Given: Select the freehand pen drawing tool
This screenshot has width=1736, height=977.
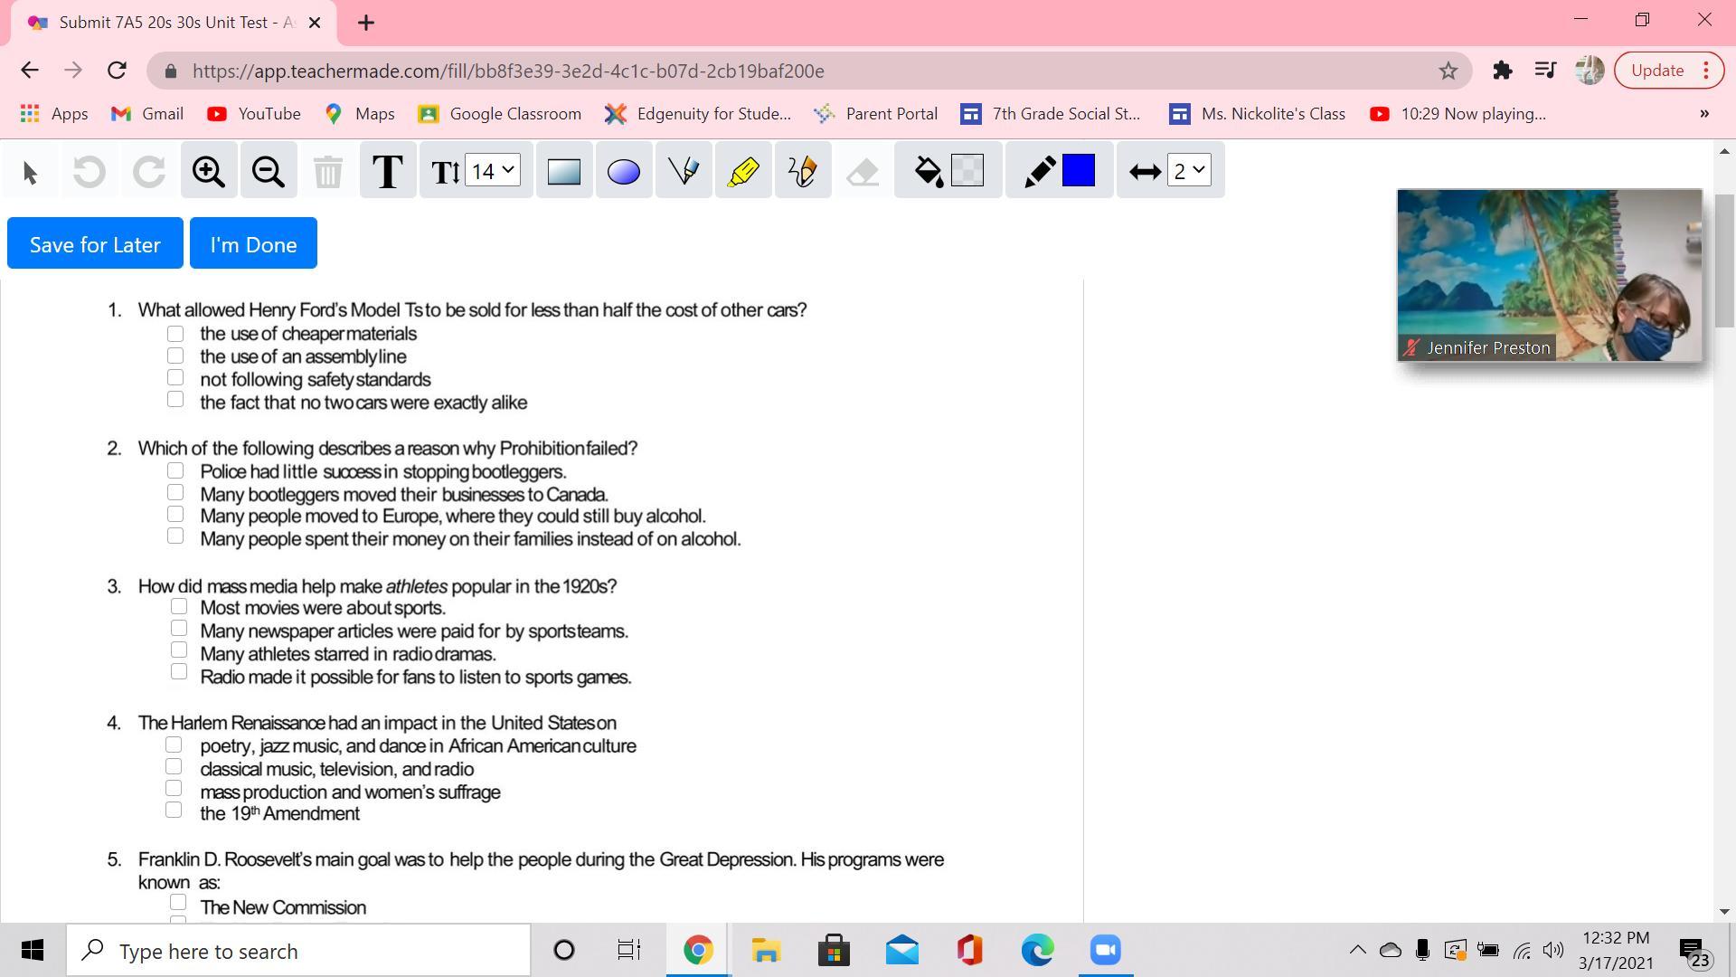Looking at the screenshot, I should point(802,171).
